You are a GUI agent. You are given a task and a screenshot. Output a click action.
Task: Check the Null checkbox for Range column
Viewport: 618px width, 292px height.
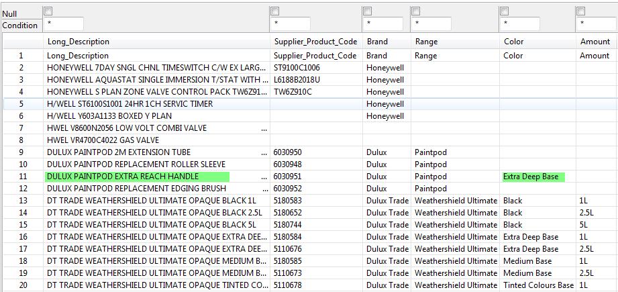click(x=415, y=11)
